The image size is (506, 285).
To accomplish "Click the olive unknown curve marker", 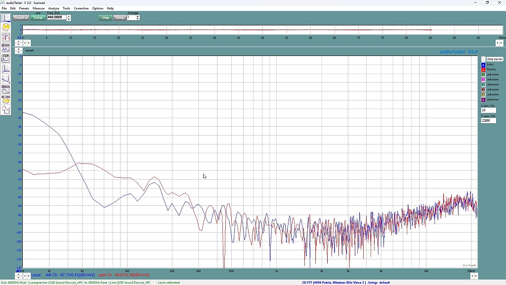I will 483,95.
